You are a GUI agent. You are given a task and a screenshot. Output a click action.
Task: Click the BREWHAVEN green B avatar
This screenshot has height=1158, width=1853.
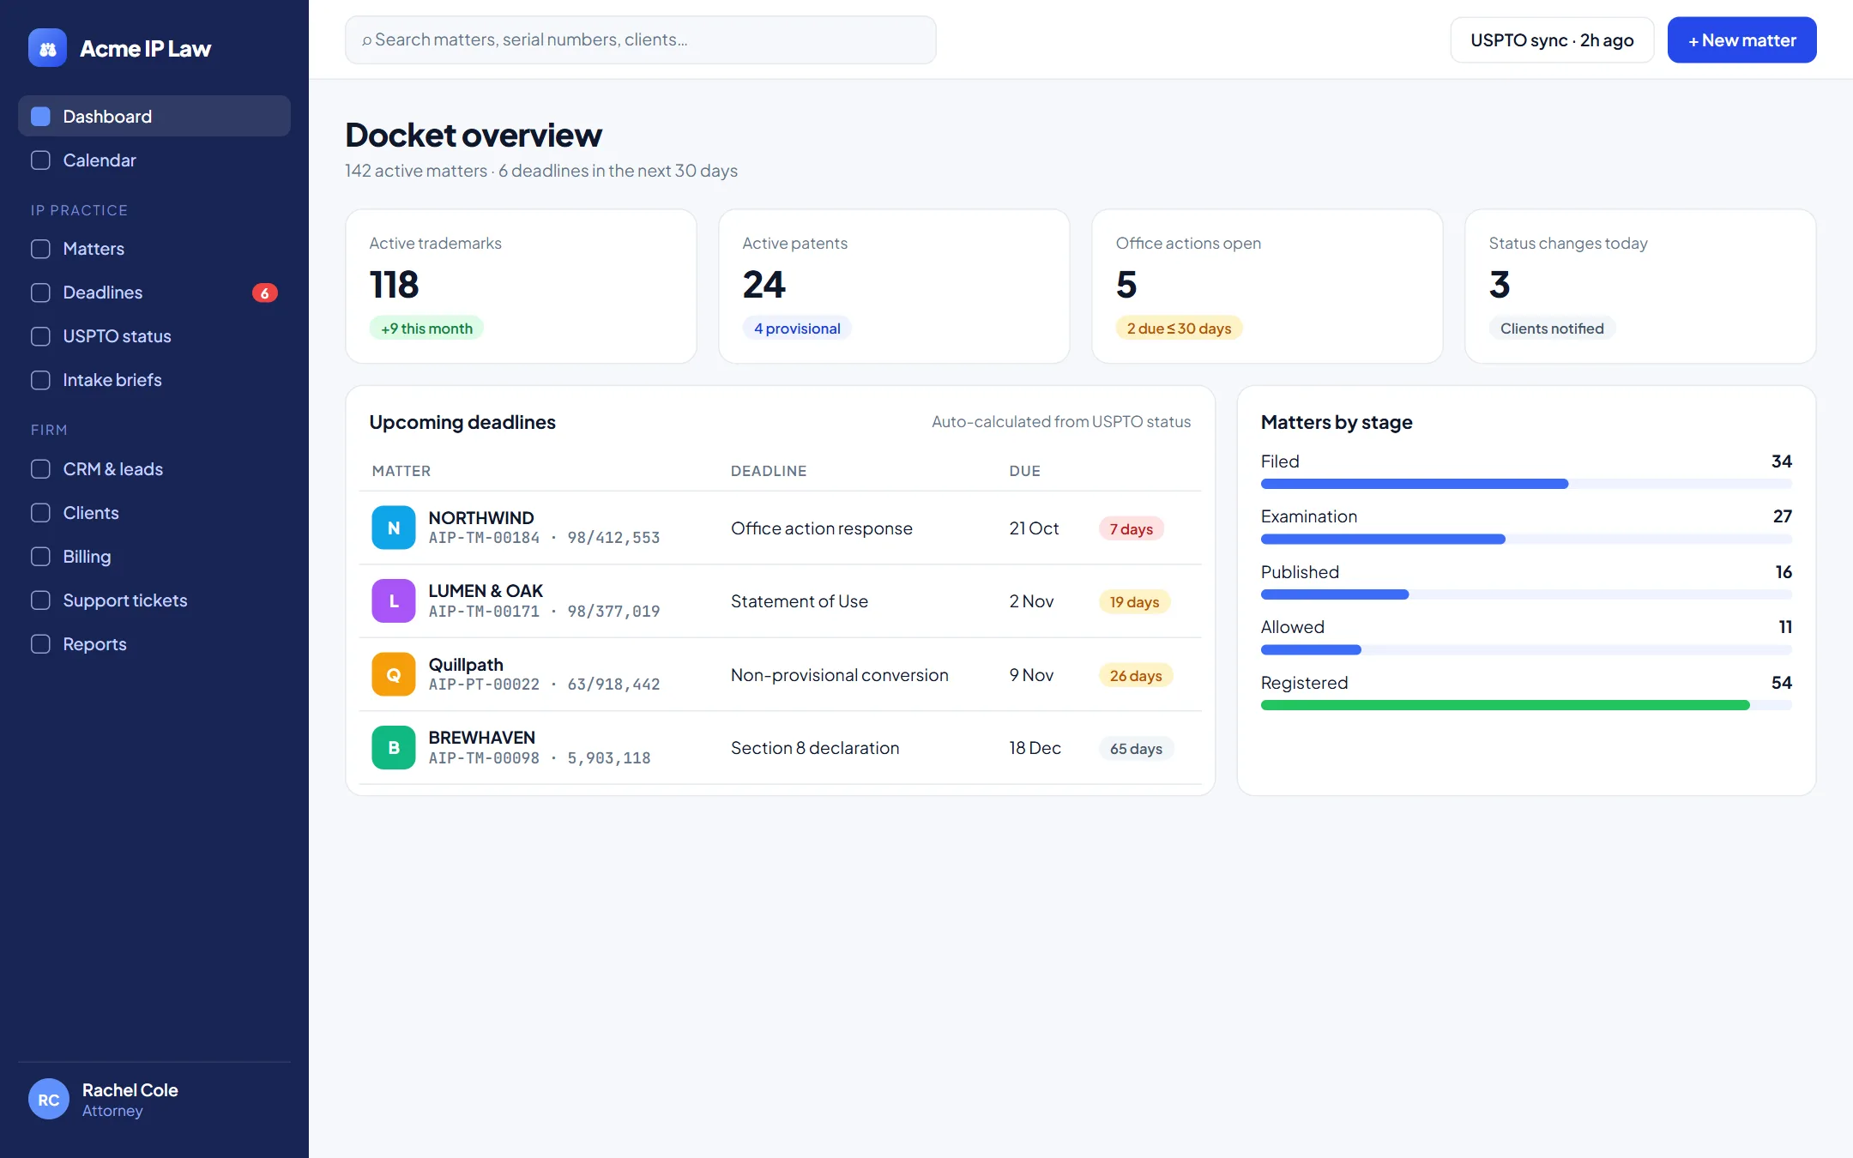point(394,747)
